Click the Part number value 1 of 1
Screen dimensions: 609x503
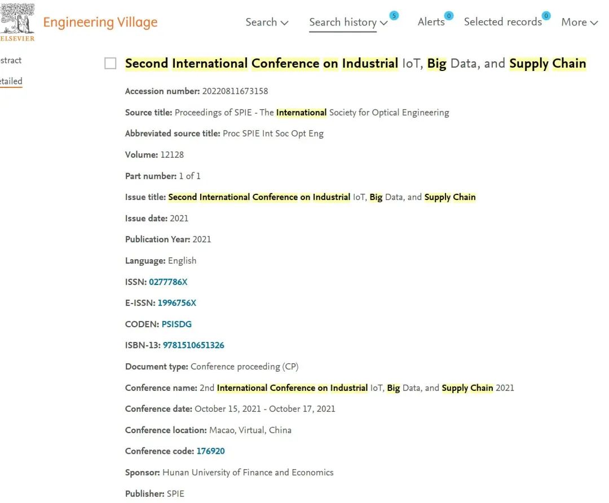[189, 176]
